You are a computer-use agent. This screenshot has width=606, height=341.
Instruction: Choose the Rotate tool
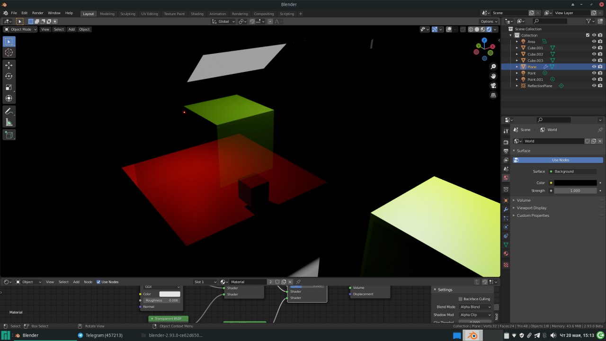[x=9, y=76]
